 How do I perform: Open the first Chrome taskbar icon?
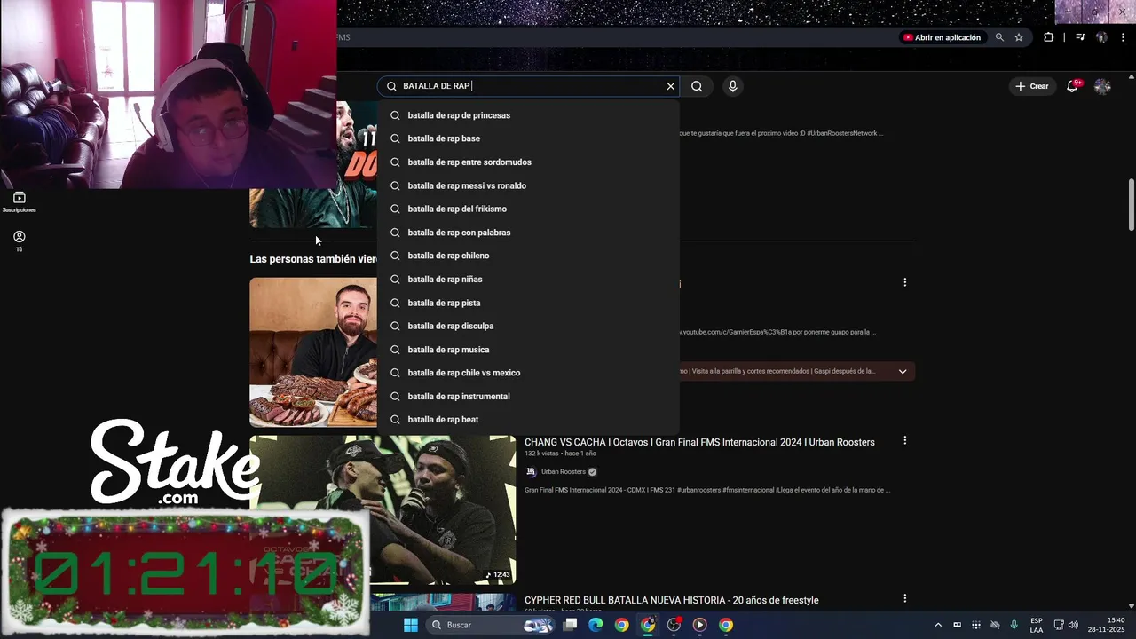click(x=622, y=625)
